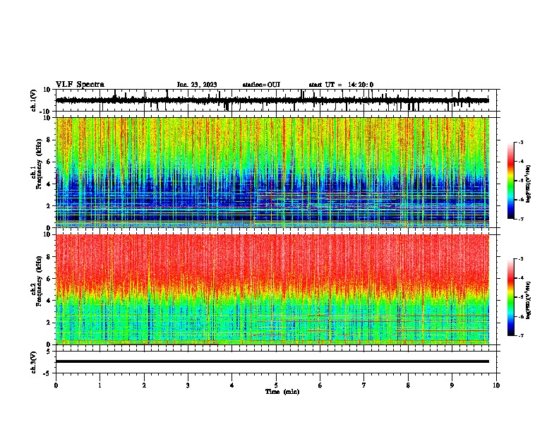The image size is (559, 432).
Task: Click the ch.3 flat black trace line
Action: point(272,361)
